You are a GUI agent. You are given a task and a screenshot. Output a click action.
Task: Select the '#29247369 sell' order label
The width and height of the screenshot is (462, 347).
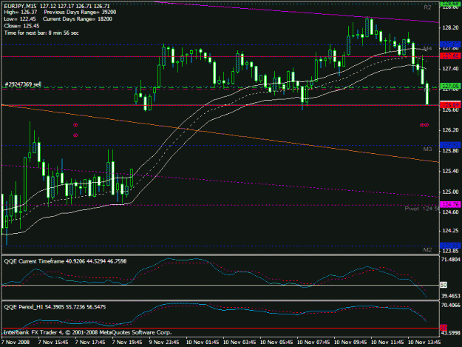(23, 84)
